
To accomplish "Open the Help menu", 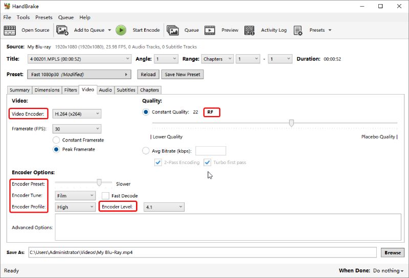I will (x=85, y=17).
